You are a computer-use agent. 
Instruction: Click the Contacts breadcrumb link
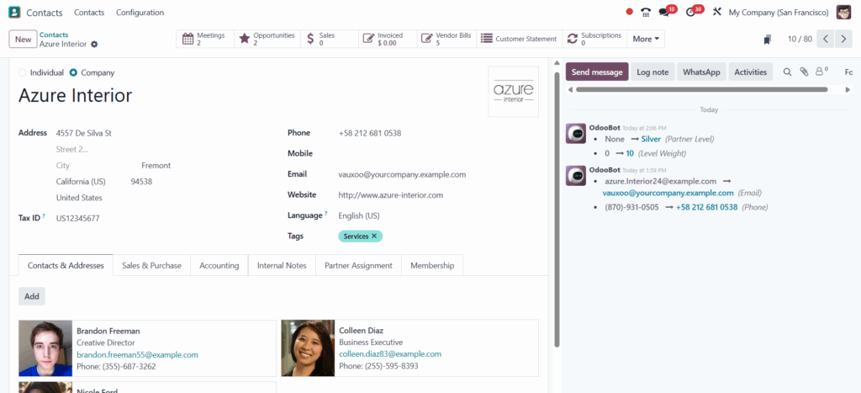(54, 35)
